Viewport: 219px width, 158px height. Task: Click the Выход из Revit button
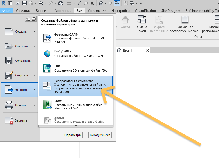tap(100, 135)
